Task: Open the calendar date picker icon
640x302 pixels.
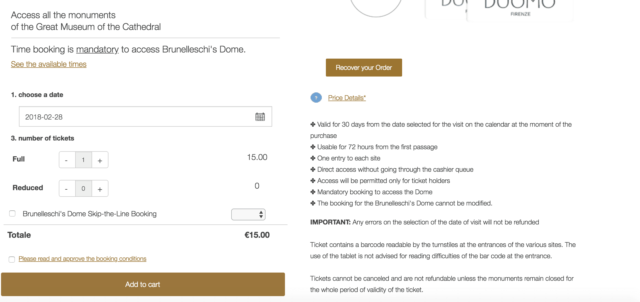Action: pyautogui.click(x=260, y=117)
